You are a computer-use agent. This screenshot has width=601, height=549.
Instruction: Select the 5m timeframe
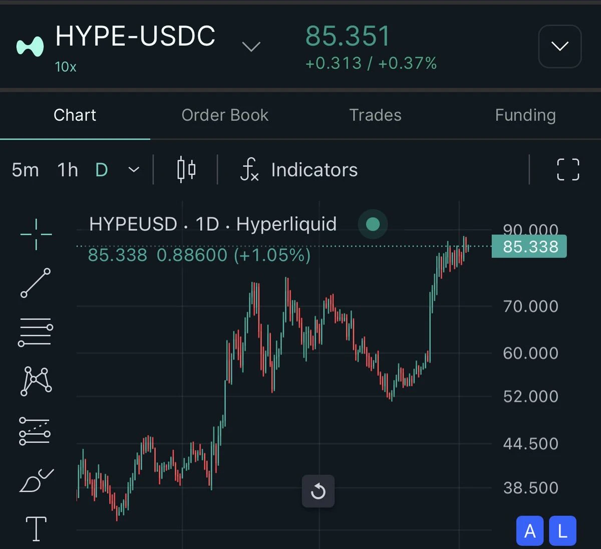pos(25,170)
